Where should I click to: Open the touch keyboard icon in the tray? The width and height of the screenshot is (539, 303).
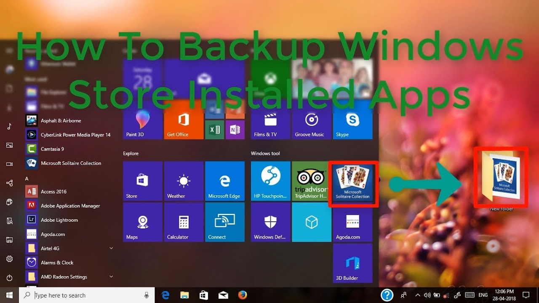[470, 295]
